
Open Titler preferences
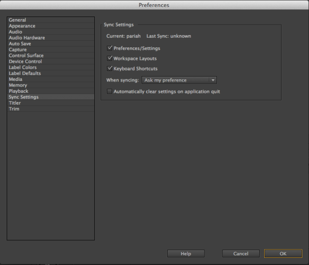[50, 103]
